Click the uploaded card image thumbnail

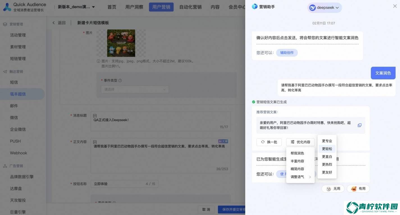tap(121, 43)
